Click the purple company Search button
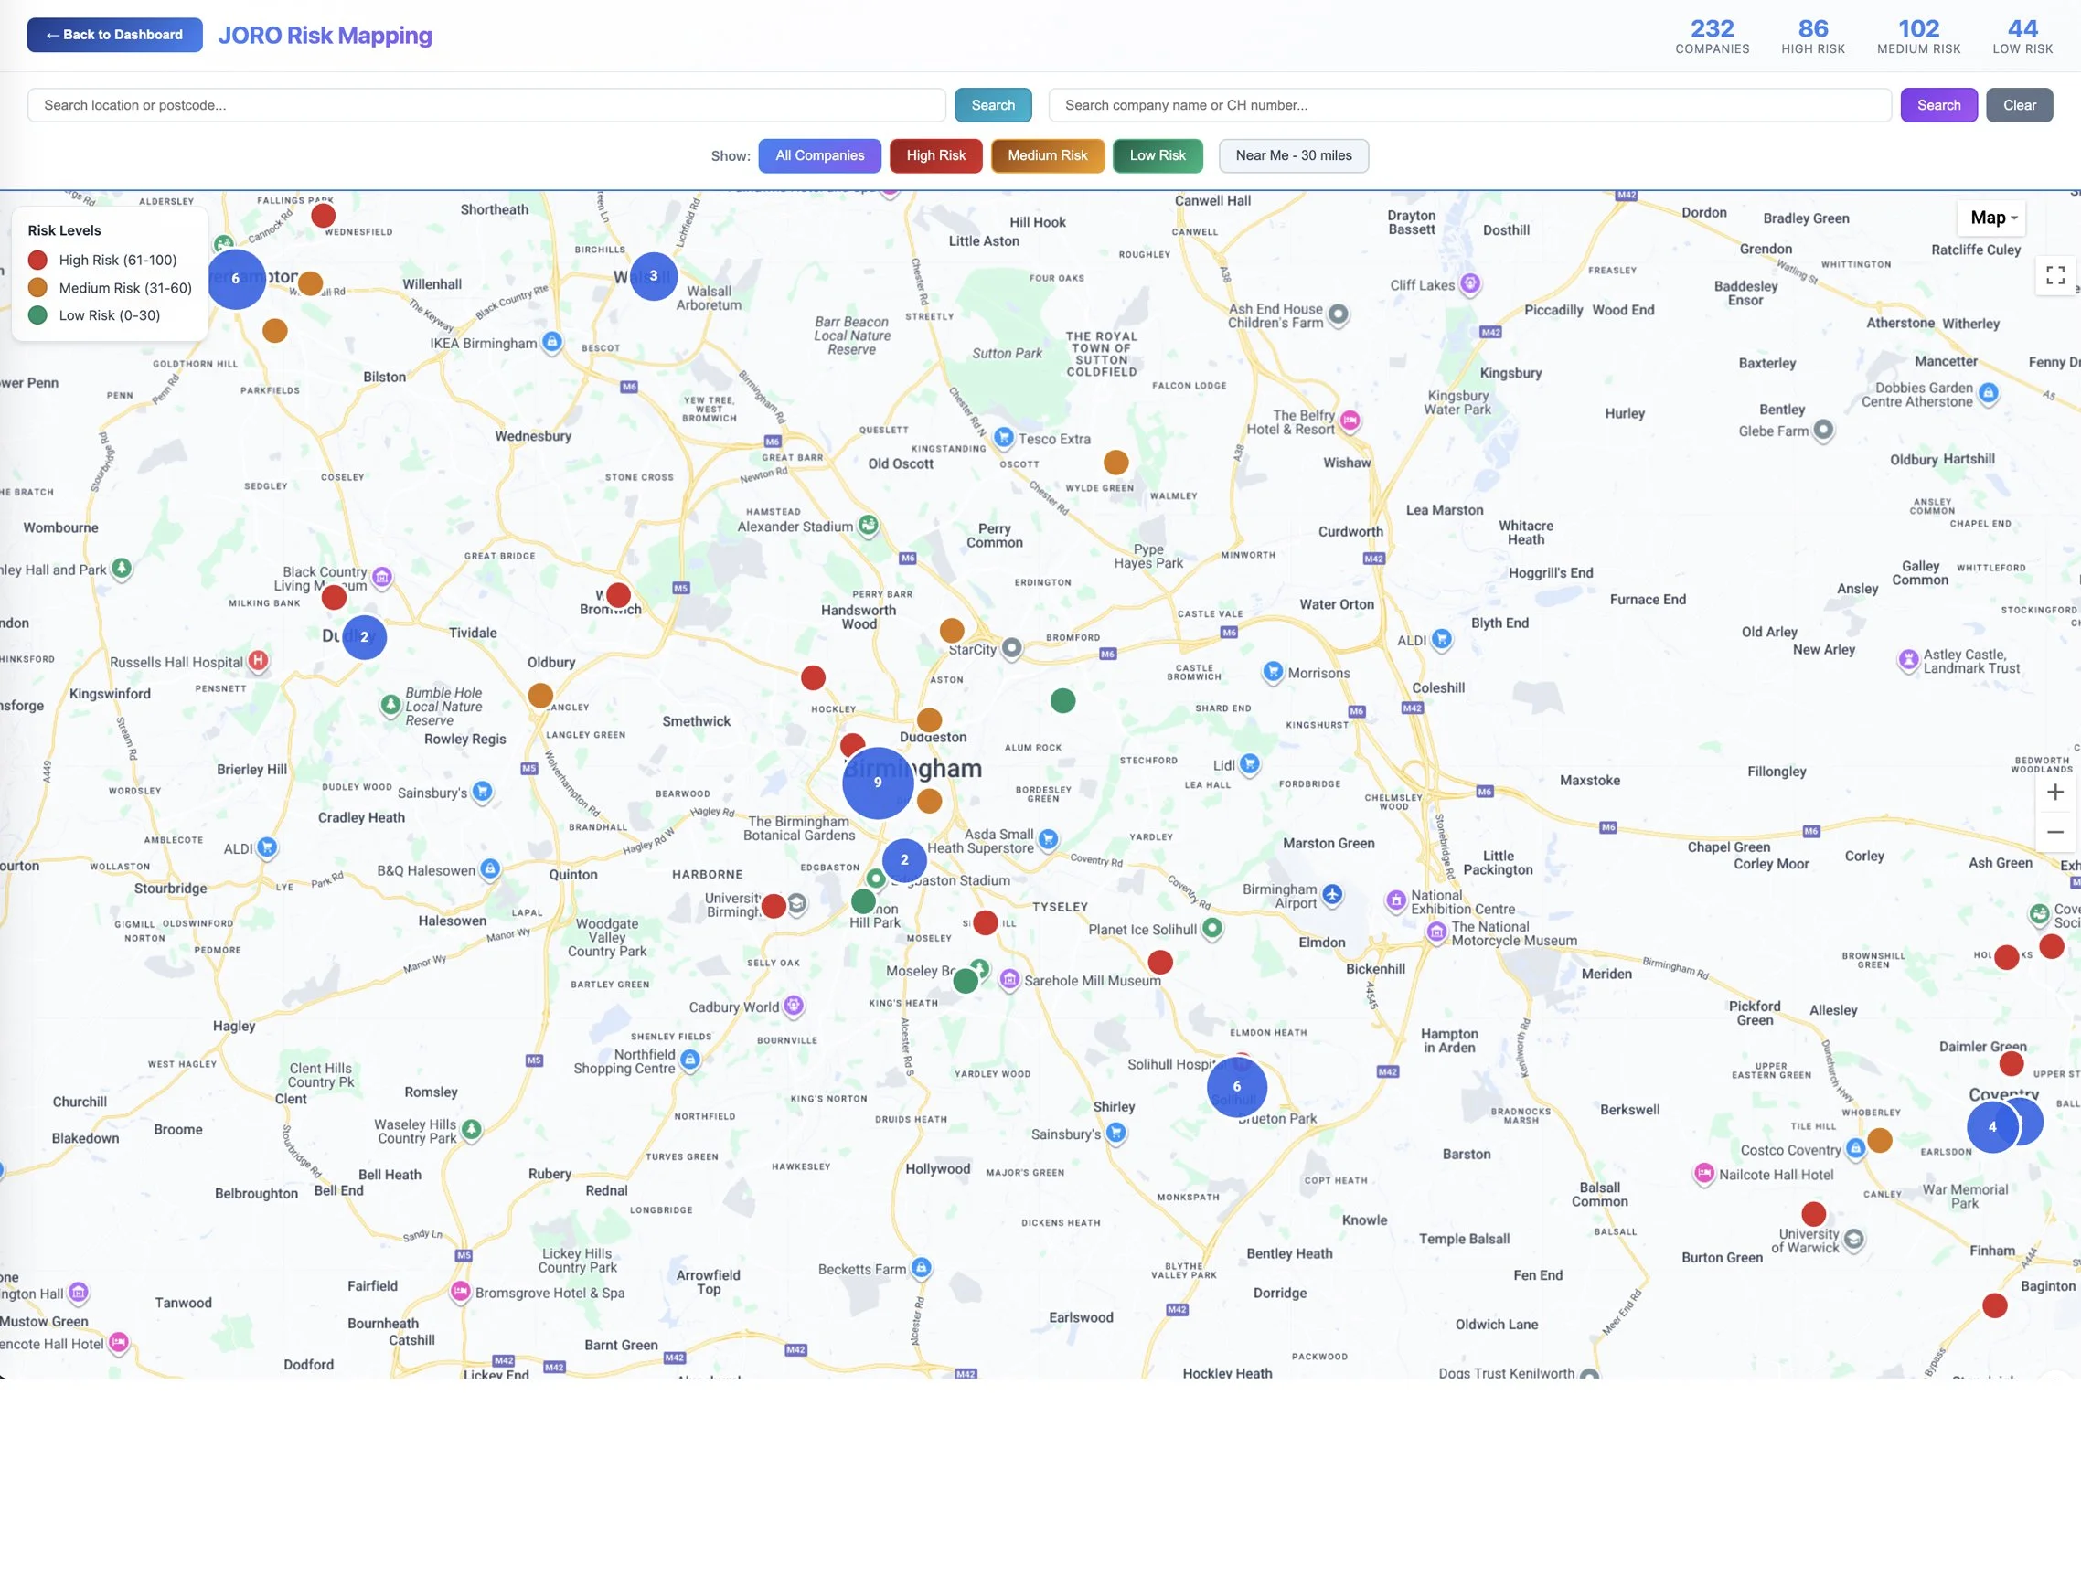This screenshot has height=1587, width=2081. tap(1938, 105)
